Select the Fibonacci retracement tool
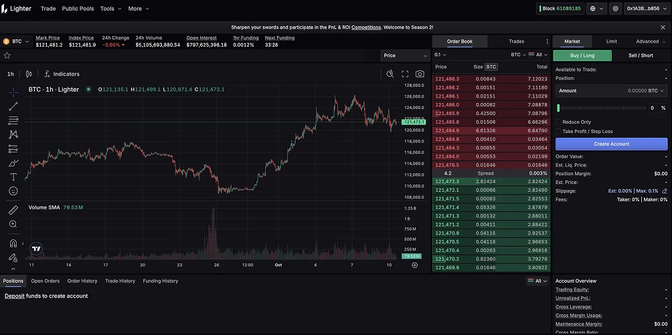This screenshot has height=335, width=672. pos(13,120)
